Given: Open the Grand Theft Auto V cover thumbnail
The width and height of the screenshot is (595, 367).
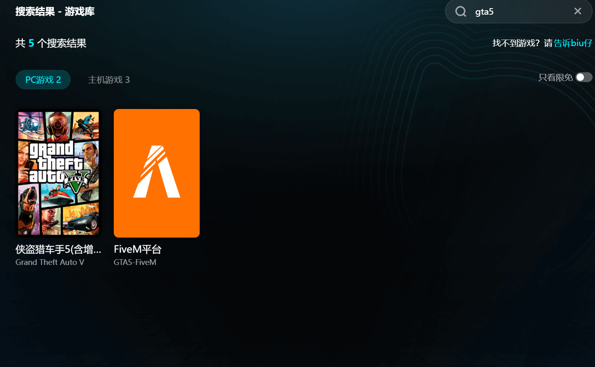Looking at the screenshot, I should (58, 173).
